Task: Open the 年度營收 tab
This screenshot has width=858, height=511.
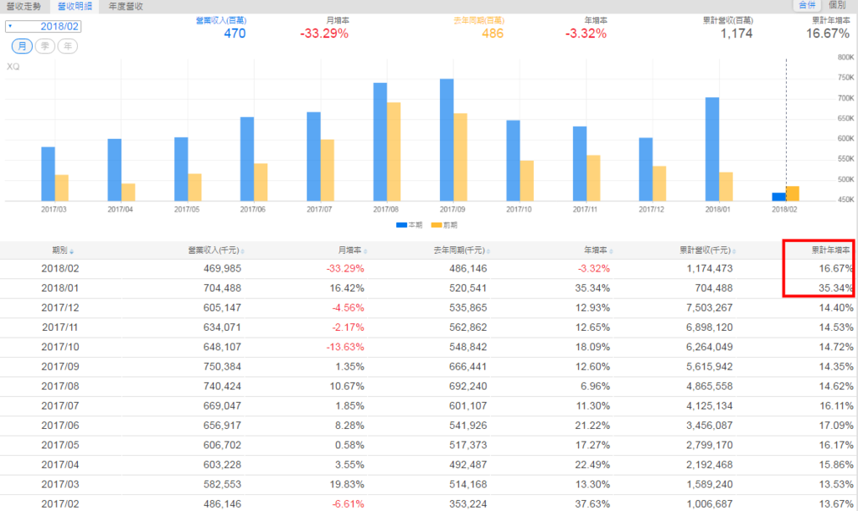Action: [126, 7]
